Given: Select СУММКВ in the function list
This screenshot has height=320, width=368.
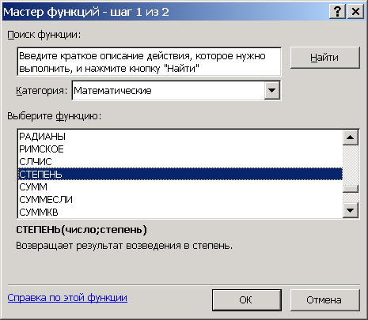Looking at the screenshot, I should point(180,212).
